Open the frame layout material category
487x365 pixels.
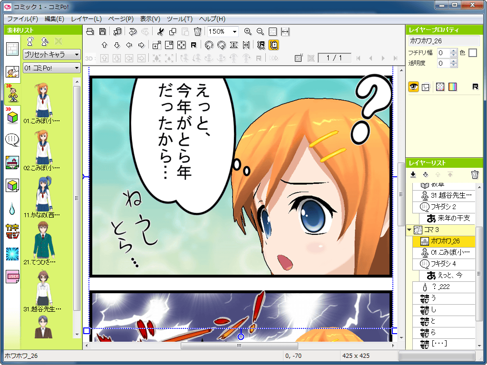point(12,49)
